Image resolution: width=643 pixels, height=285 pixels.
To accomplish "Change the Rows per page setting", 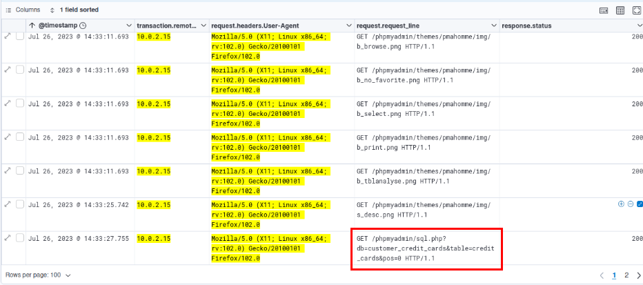I will click(x=38, y=275).
